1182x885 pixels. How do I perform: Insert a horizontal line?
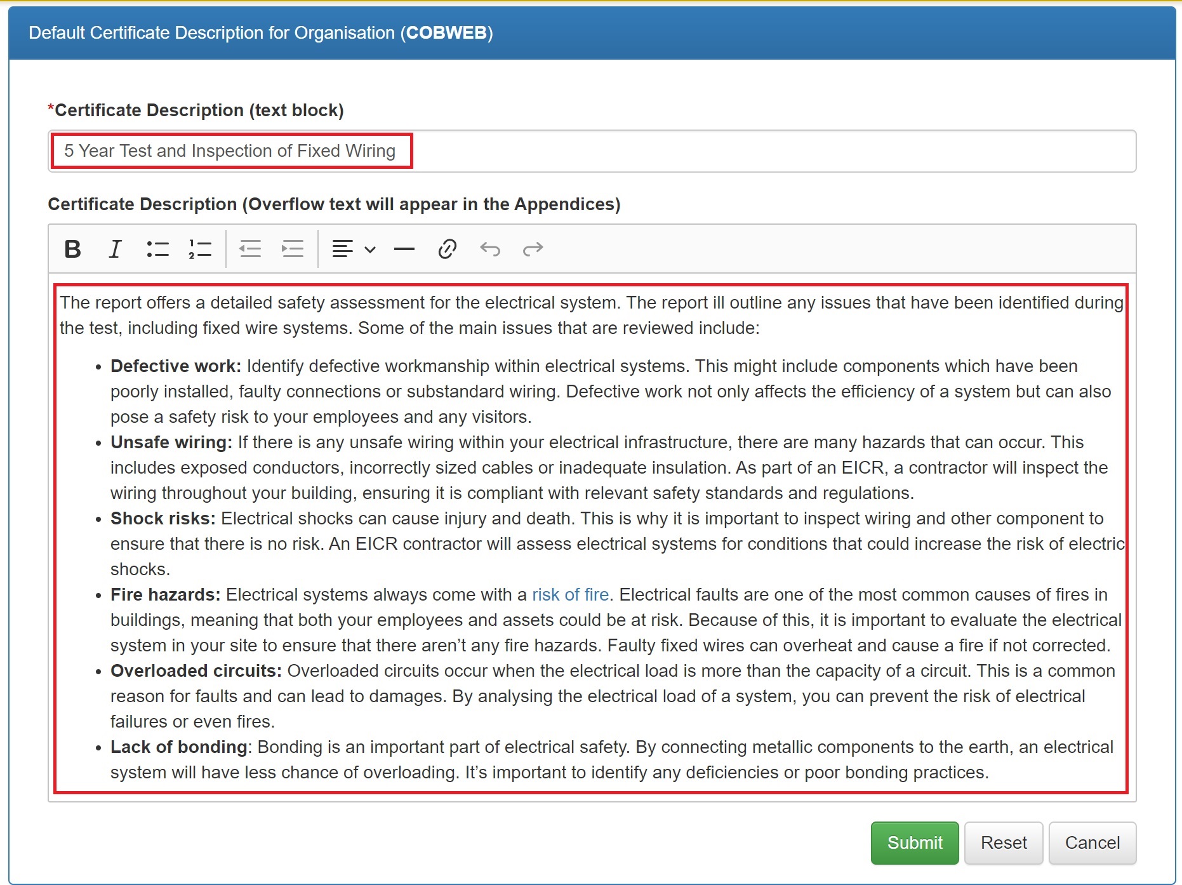tap(404, 249)
